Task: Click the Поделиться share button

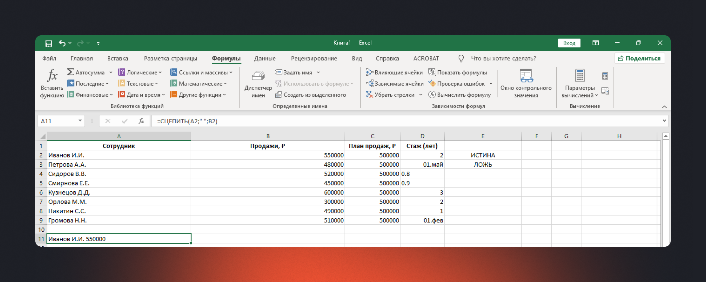Action: pyautogui.click(x=640, y=58)
